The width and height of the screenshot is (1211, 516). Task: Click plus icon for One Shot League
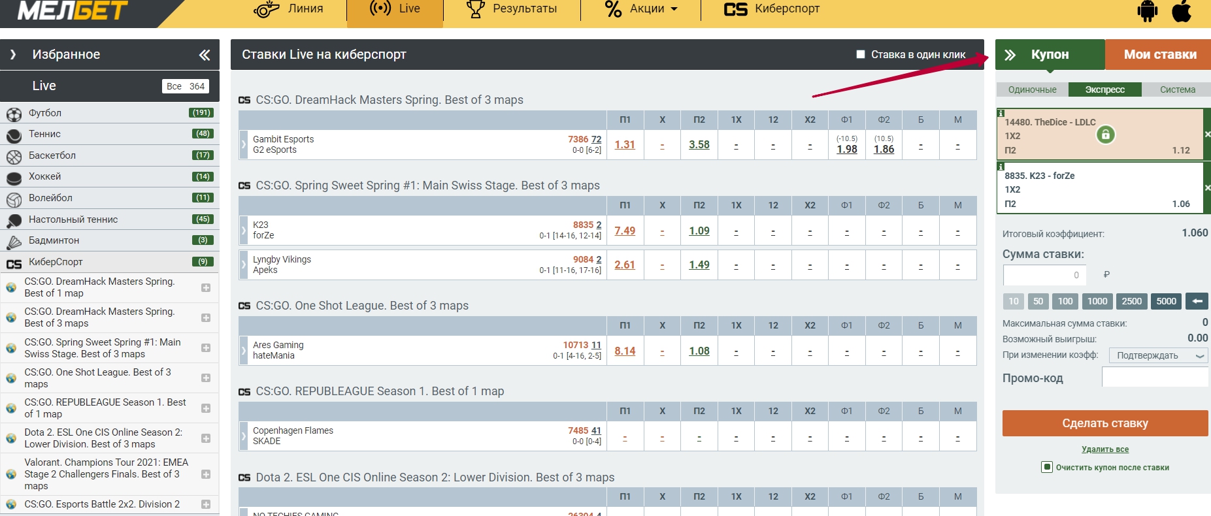pos(206,378)
